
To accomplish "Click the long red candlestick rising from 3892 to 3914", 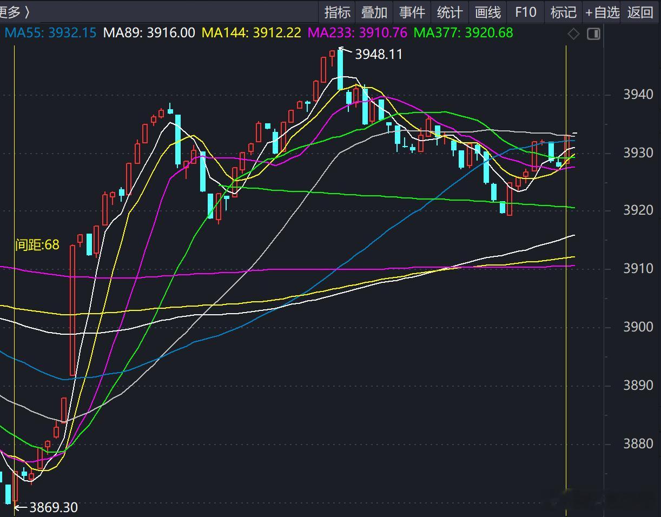I will (x=72, y=310).
